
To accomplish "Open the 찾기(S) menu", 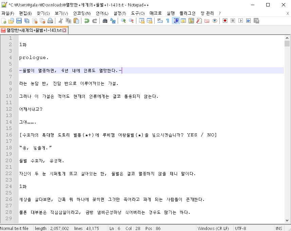I will point(43,13).
